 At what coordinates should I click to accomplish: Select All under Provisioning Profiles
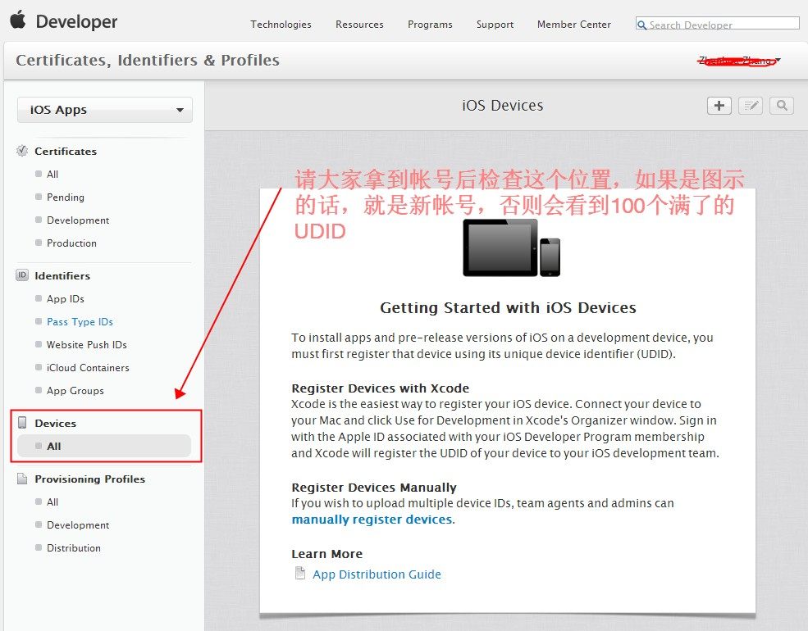tap(52, 502)
